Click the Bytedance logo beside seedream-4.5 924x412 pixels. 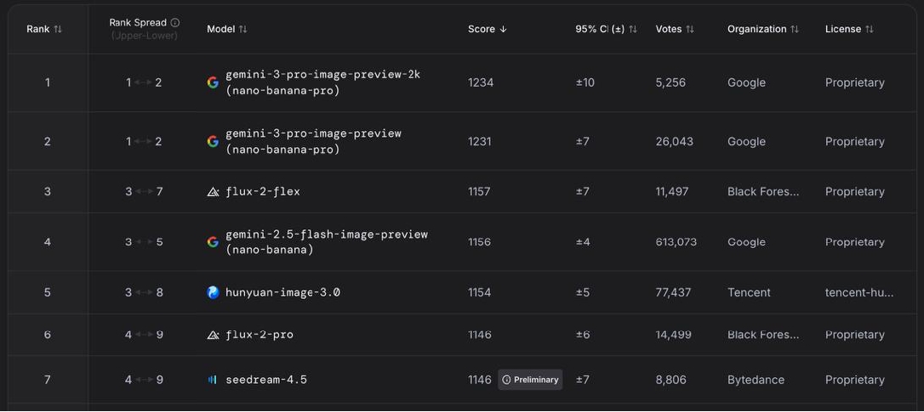[213, 380]
